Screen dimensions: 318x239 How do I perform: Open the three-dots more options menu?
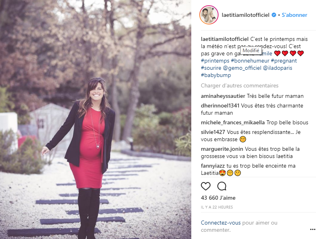point(313,229)
